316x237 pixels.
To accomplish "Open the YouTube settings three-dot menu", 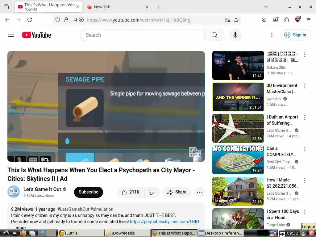I will [x=272, y=35].
